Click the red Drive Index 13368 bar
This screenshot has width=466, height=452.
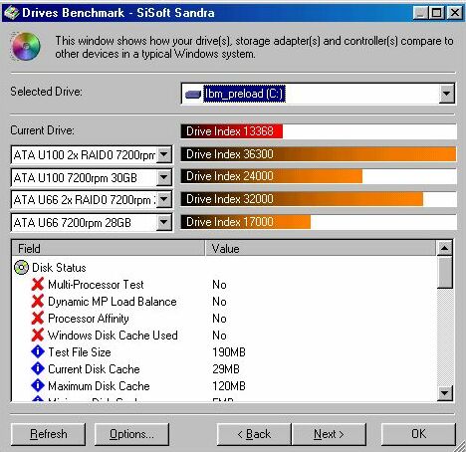point(232,131)
